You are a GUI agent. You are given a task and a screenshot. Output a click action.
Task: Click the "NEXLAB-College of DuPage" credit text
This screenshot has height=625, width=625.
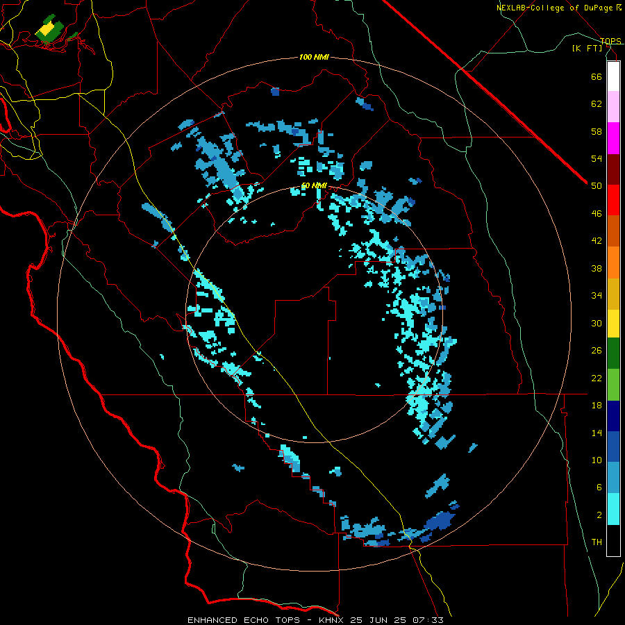tap(554, 8)
